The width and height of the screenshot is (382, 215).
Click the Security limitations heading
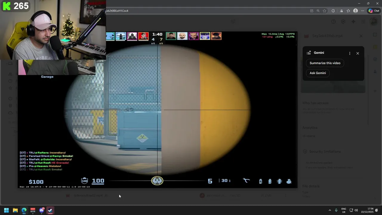coord(325,151)
